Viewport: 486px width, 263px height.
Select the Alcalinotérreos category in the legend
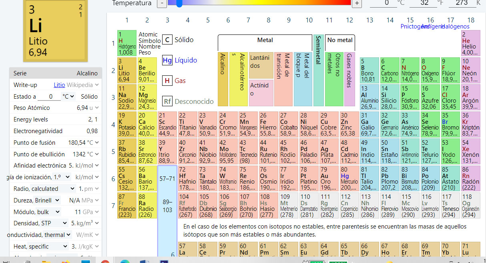pyautogui.click(x=238, y=79)
